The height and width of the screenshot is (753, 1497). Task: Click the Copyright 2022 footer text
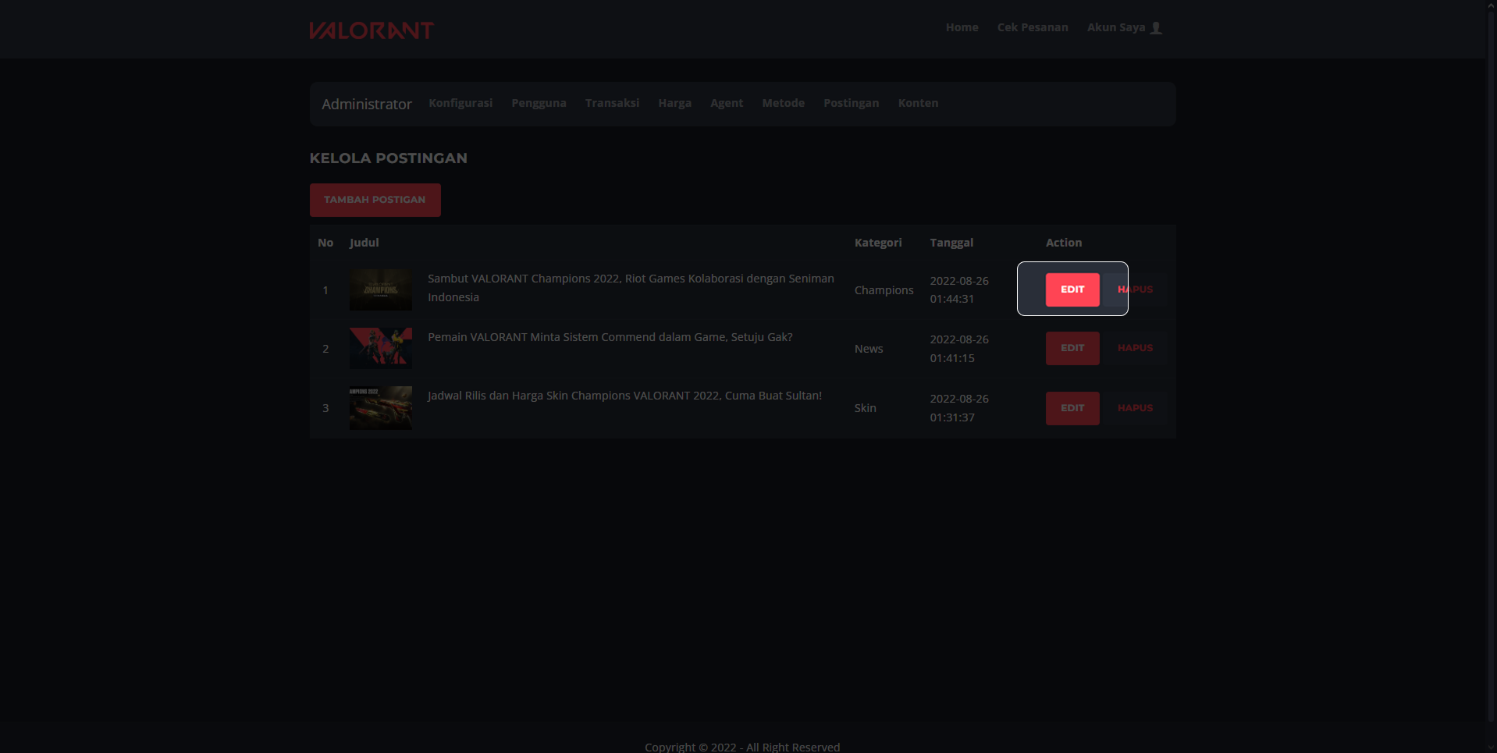coord(742,747)
